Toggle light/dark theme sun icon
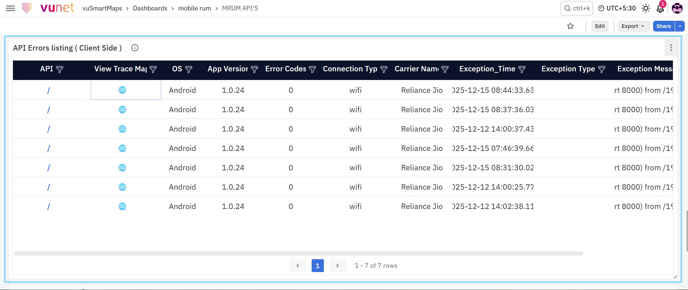 646,8
